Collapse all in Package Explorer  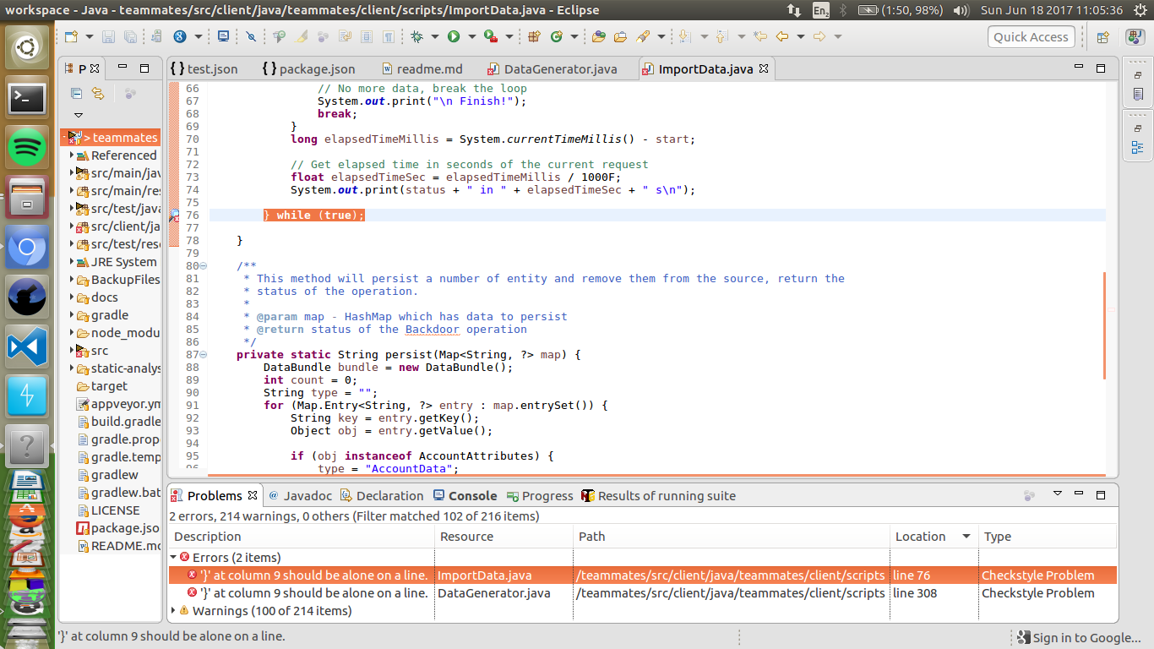click(77, 94)
